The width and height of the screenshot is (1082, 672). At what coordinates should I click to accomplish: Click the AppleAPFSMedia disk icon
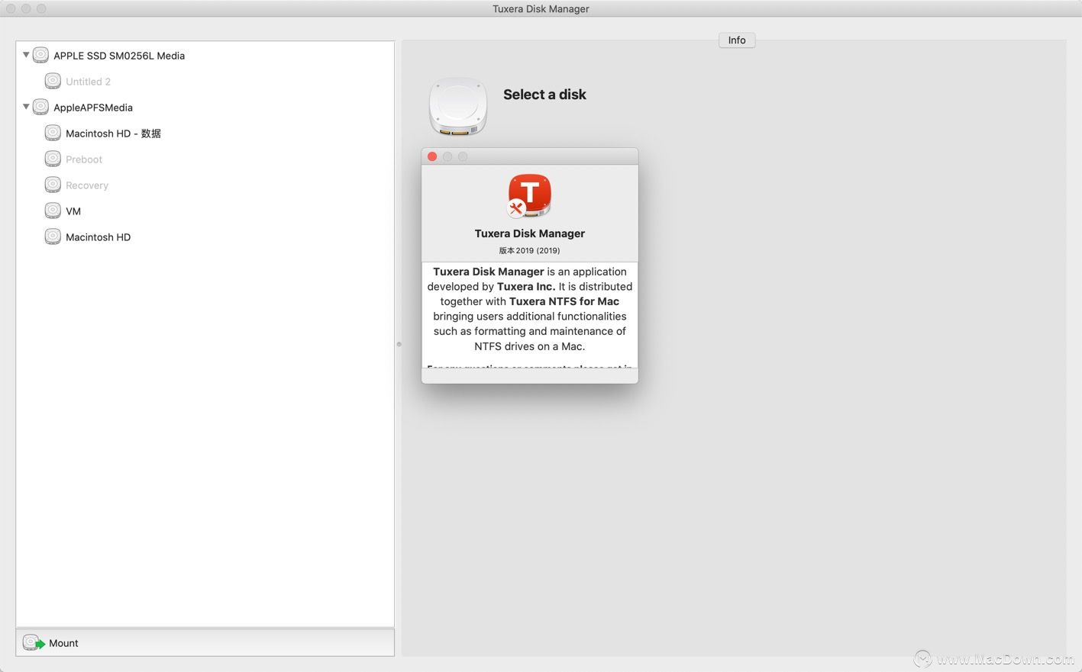[40, 107]
